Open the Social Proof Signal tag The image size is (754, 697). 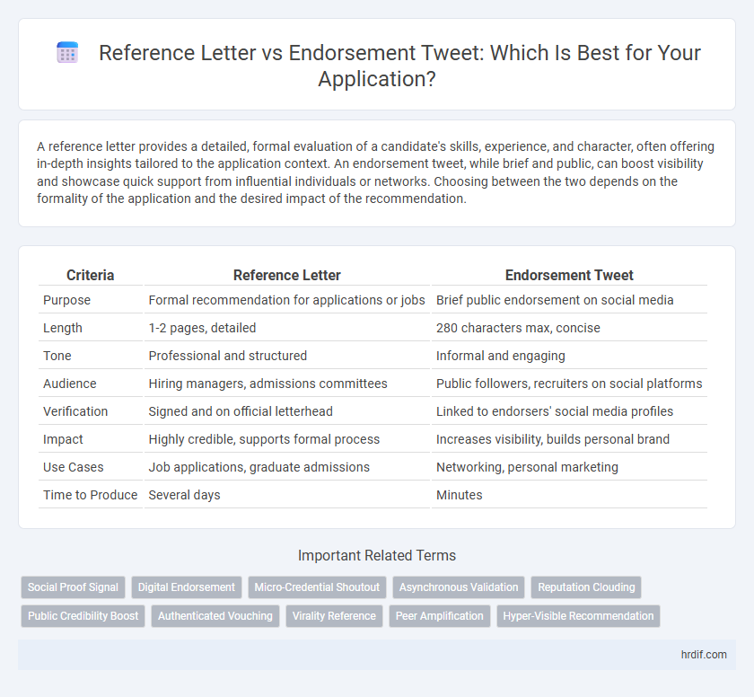point(73,587)
